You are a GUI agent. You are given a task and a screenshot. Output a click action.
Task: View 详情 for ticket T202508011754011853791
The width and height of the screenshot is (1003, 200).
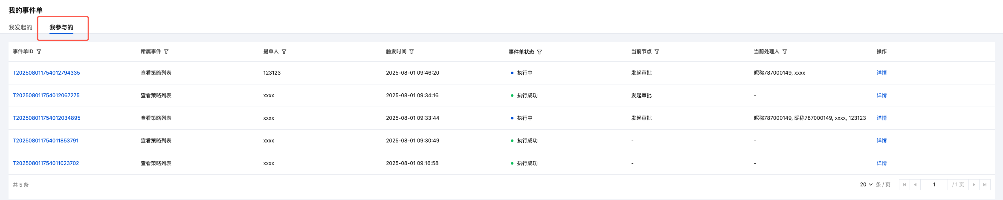tap(881, 141)
